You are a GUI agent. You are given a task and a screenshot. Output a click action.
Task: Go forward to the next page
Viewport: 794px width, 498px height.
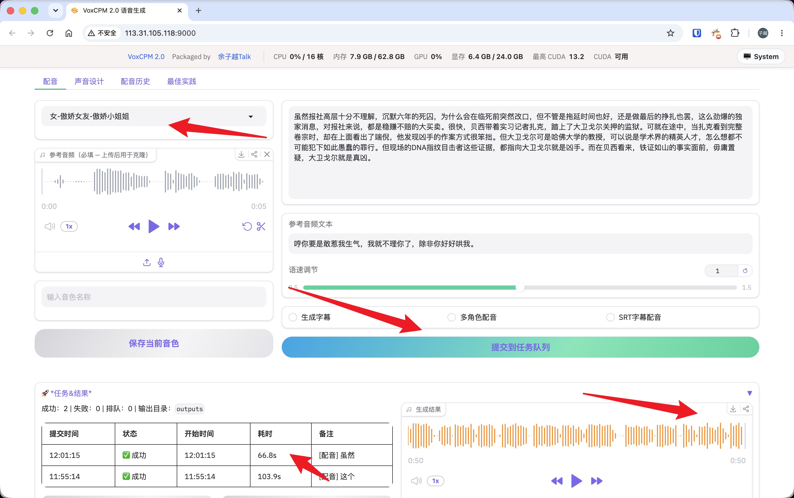31,33
